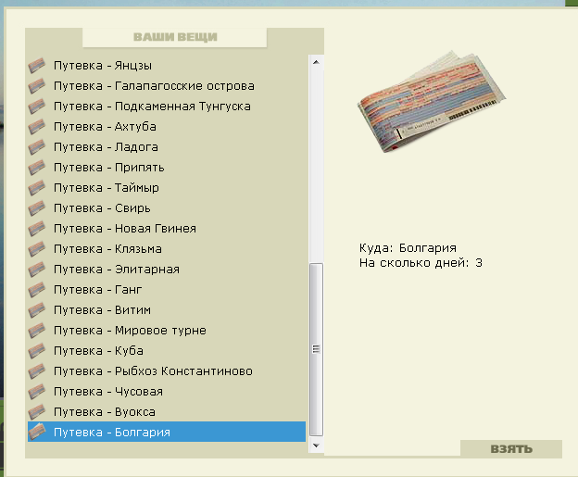
Task: Click highlighted Путевка - Болгария text
Action: (112, 432)
